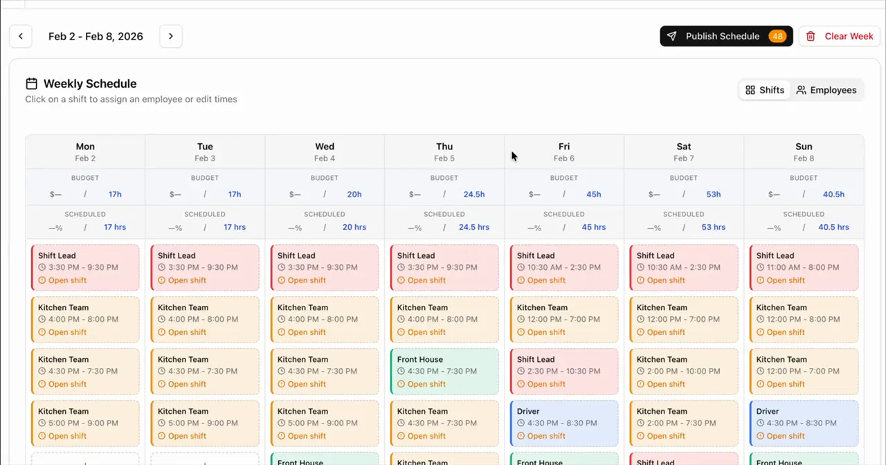Switch to the Shifts view tab

(765, 90)
